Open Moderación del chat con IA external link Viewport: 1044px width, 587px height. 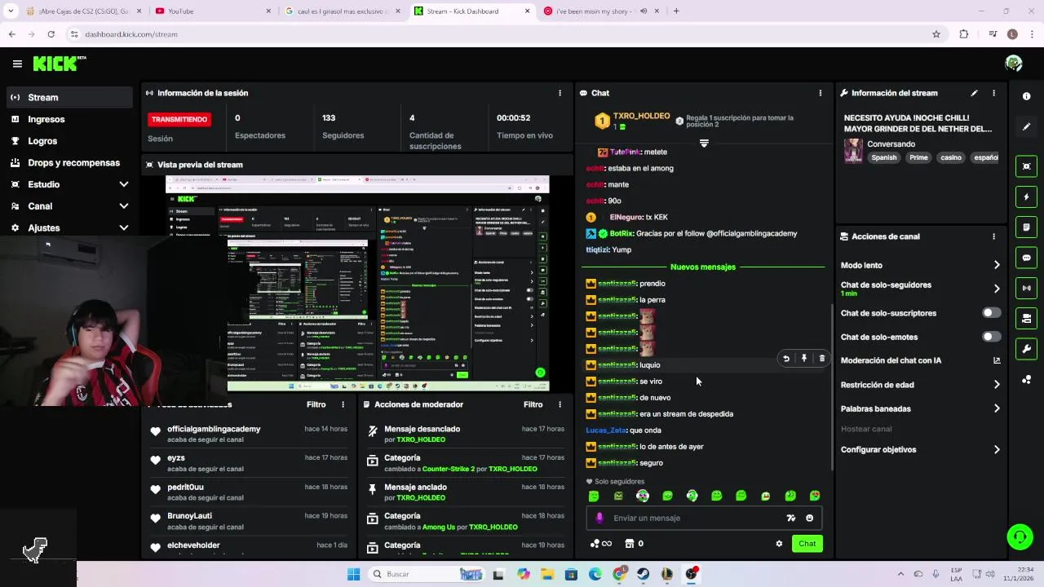997,360
